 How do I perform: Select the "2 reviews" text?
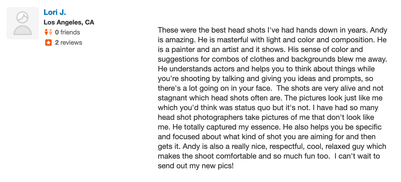coord(69,43)
